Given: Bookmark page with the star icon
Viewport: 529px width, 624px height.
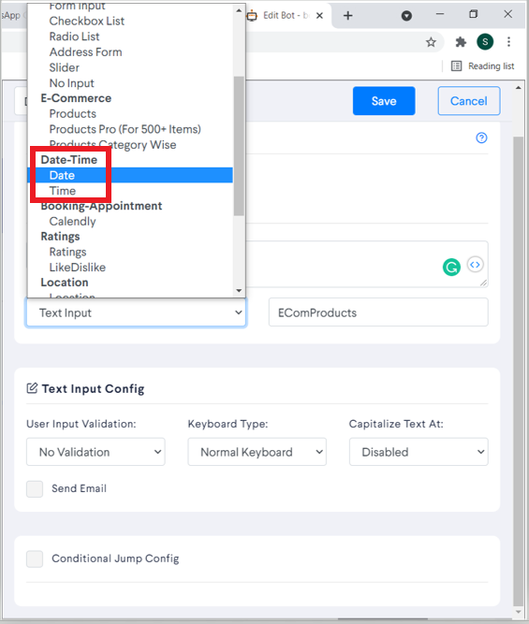Looking at the screenshot, I should (431, 42).
